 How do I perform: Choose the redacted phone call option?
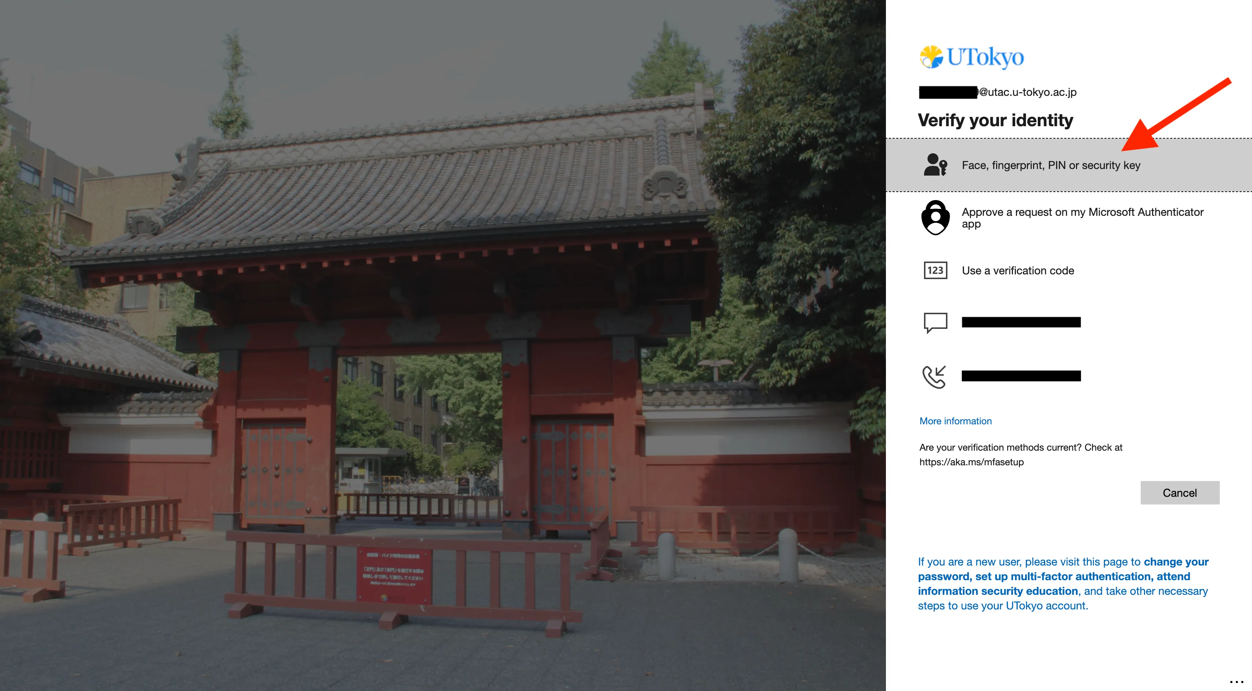point(1021,376)
